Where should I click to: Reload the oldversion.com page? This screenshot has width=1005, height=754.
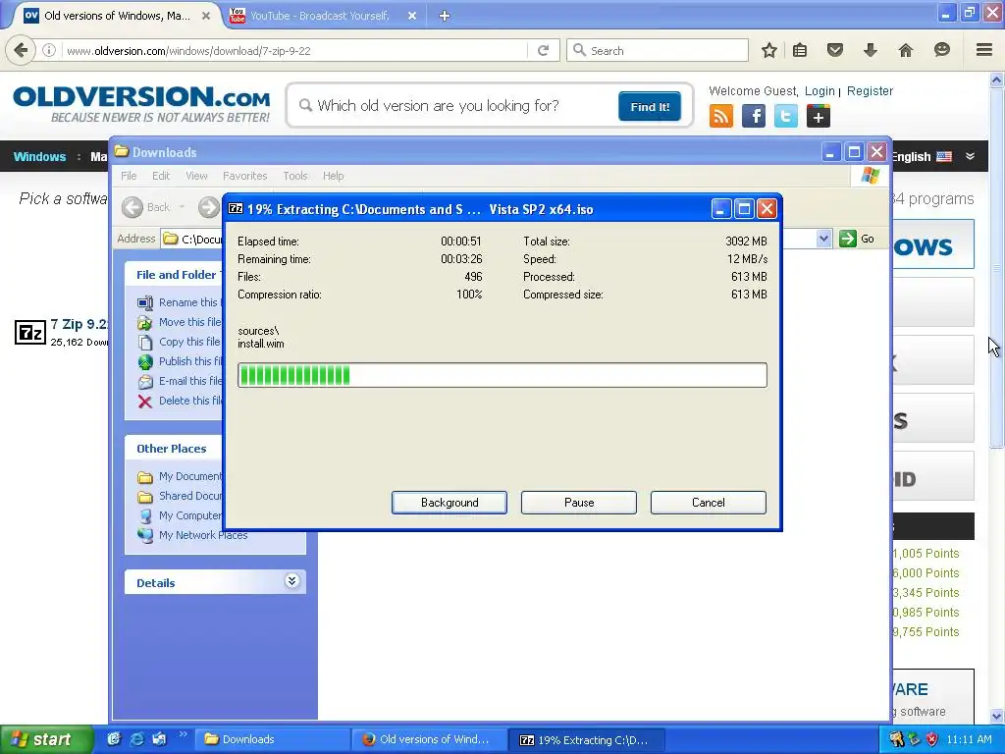[x=543, y=50]
